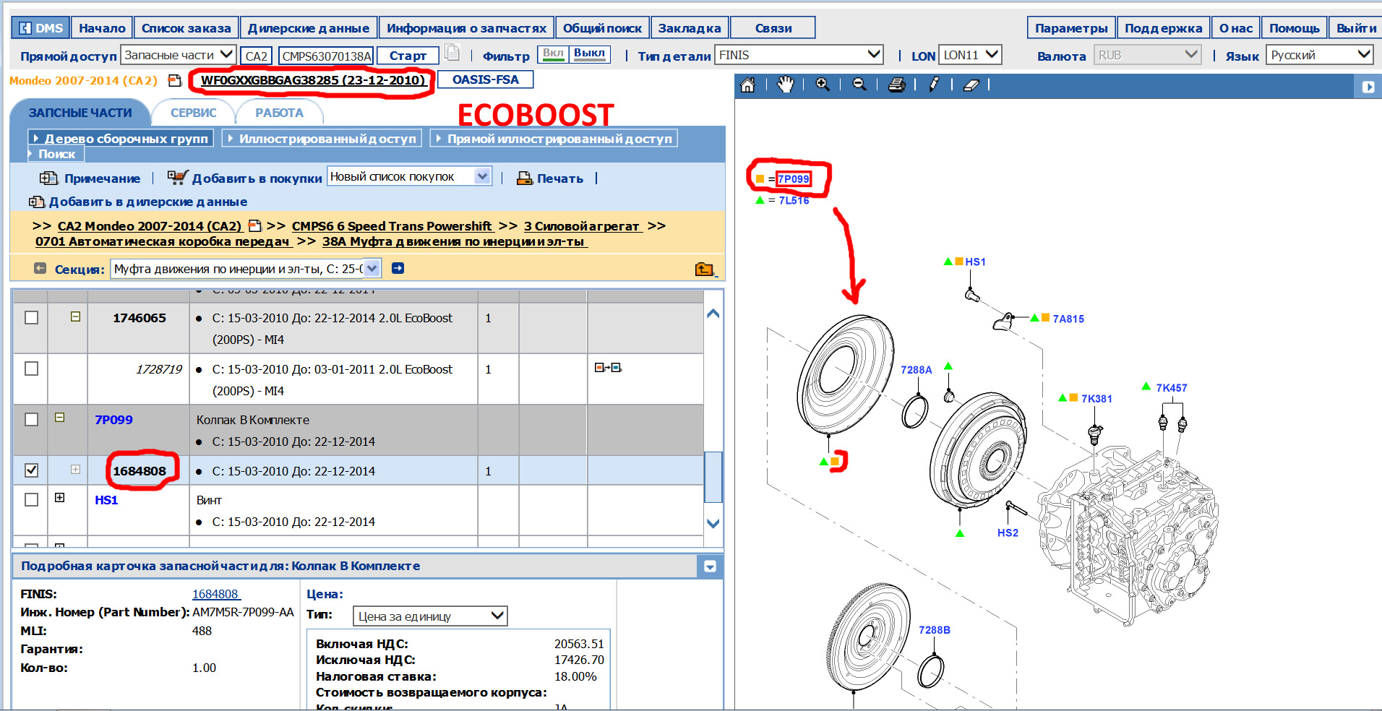The image size is (1382, 711).
Task: Click the parts list scrollbar thumb
Action: point(713,476)
